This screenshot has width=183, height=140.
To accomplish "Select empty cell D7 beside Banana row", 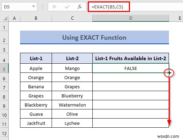I will 131,87.
